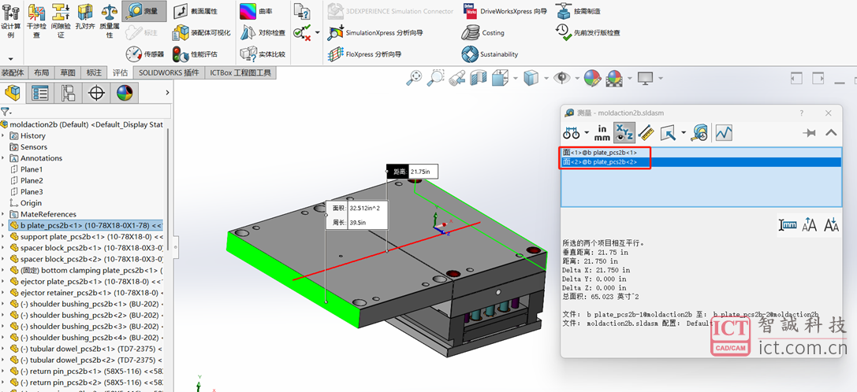This screenshot has width=857, height=392.
Task: Expand the History tree node
Action: pos(3,136)
